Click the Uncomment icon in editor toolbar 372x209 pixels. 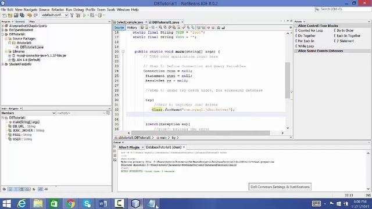[223, 28]
